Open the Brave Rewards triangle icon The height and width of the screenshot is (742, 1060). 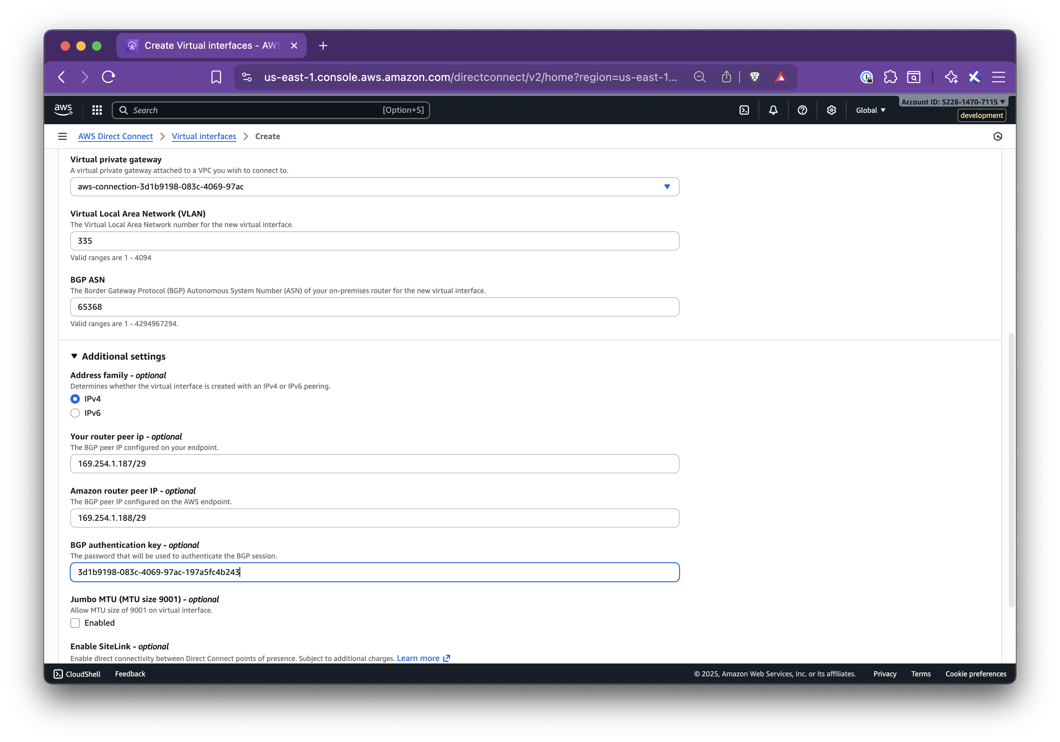[781, 77]
